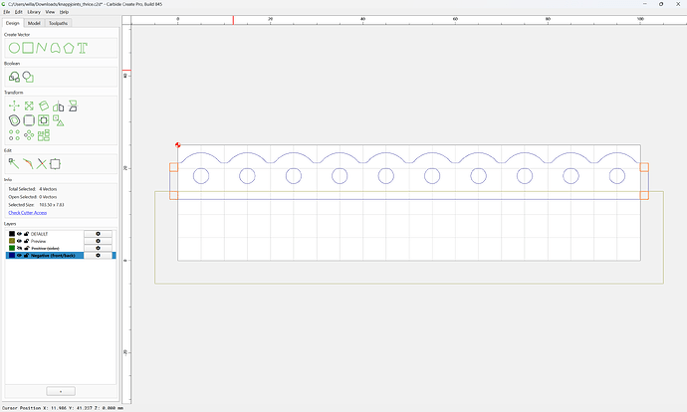Click the Group Vectors icon
The image size is (687, 412).
tap(59, 120)
